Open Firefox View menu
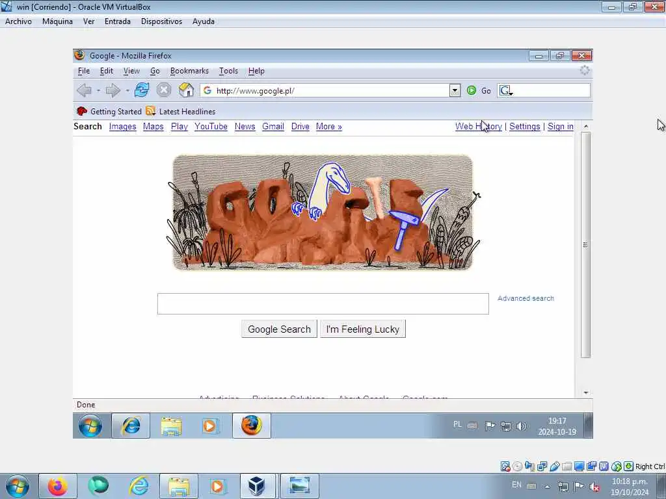 131,71
